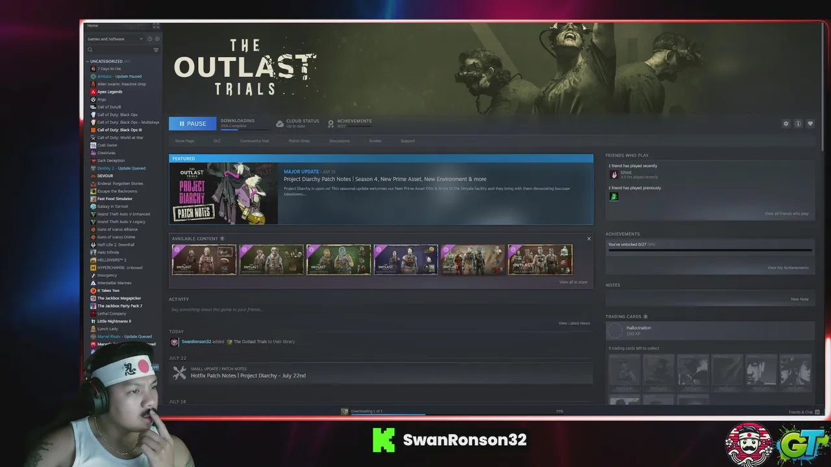Click the recent activity clock icon
831x467 pixels.
[151, 39]
